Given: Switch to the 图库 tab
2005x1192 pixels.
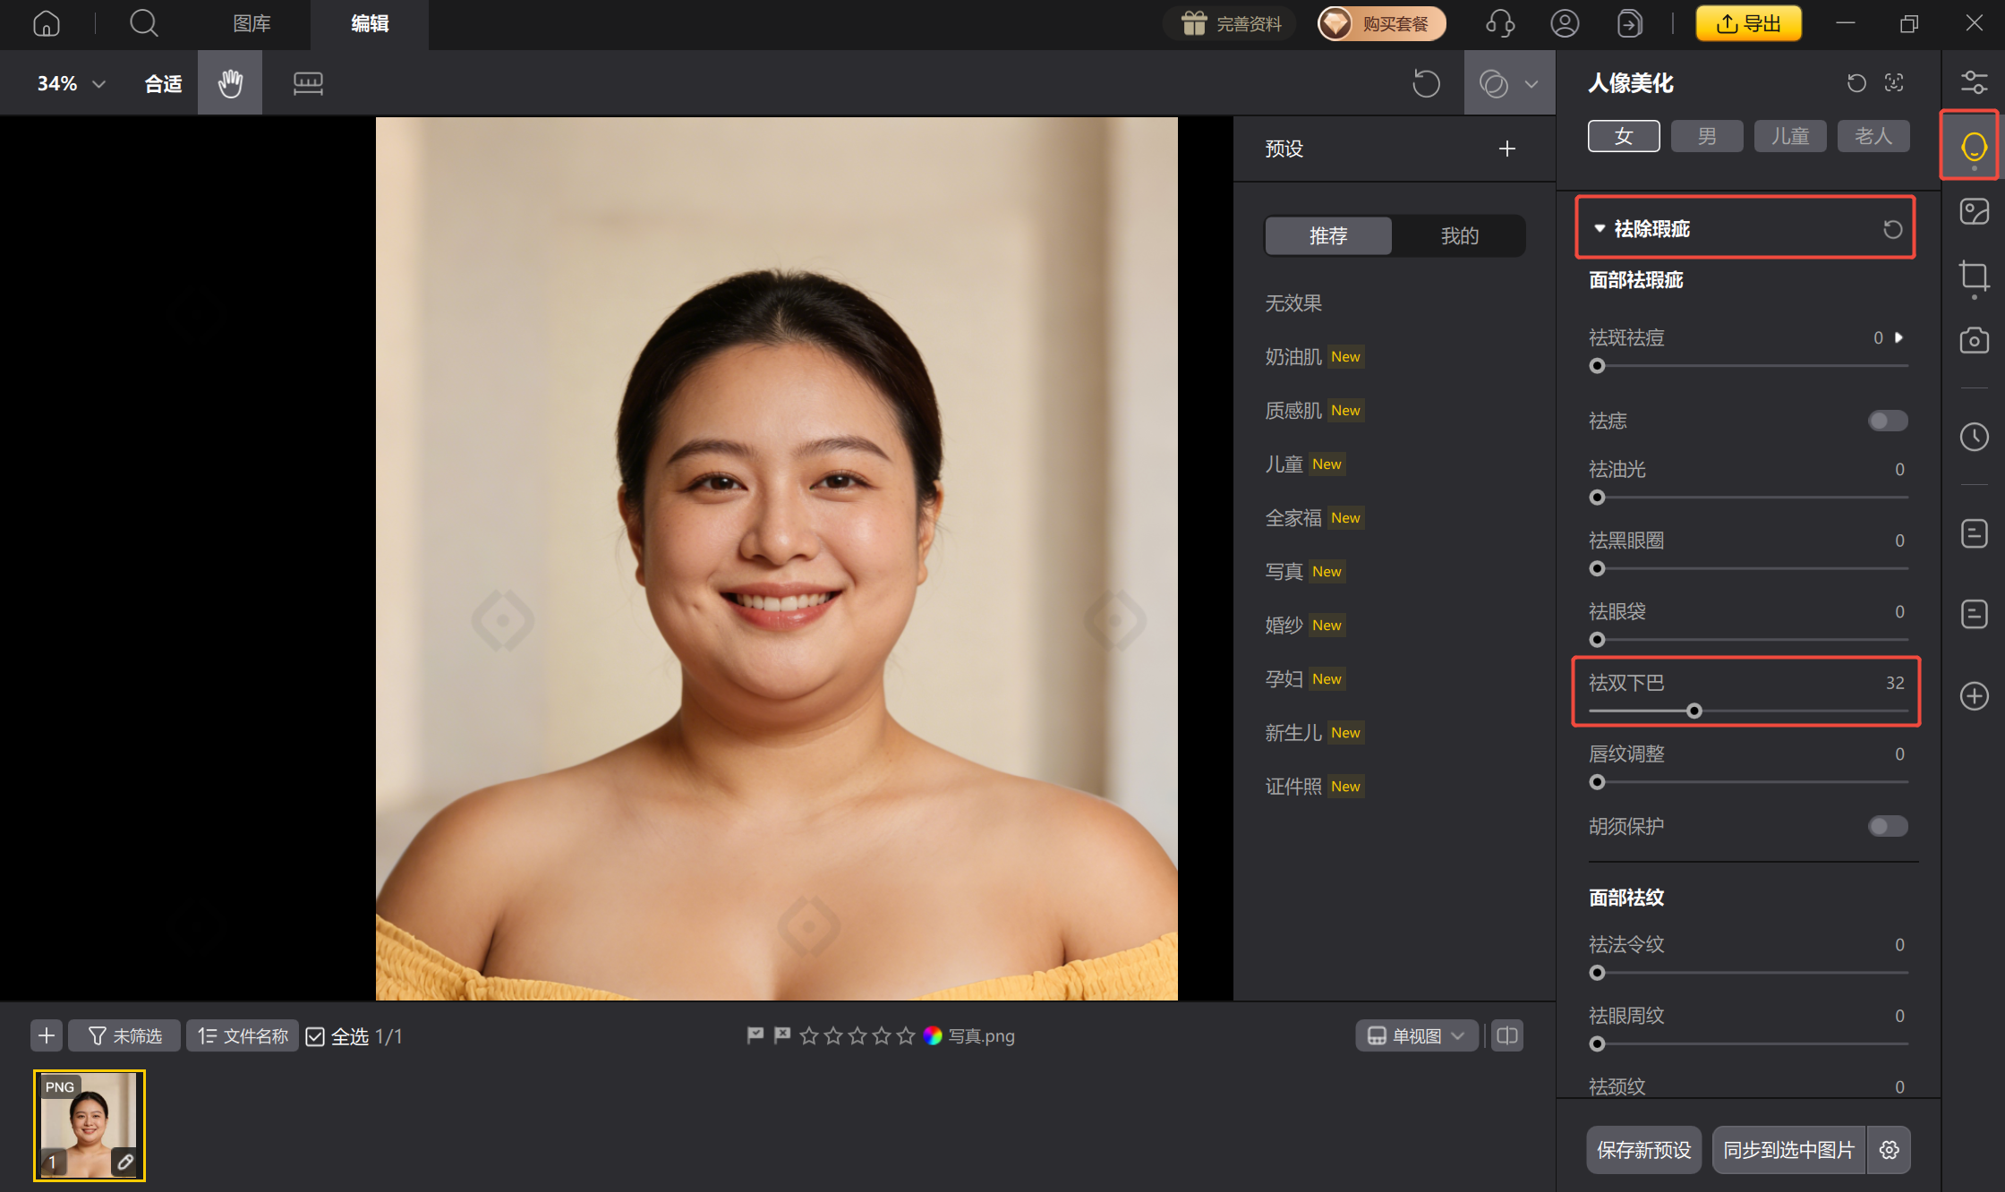Looking at the screenshot, I should click(x=252, y=23).
